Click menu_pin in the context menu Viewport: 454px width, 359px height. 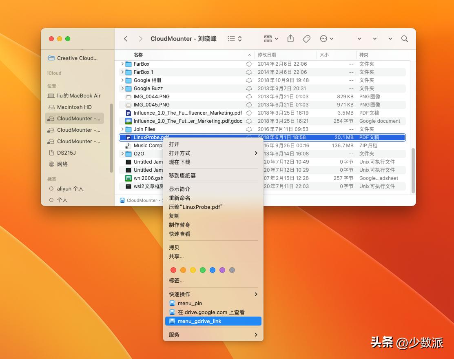click(x=190, y=303)
